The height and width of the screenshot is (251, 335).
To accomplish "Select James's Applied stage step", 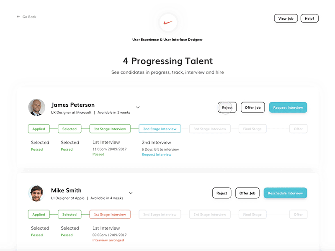I will click(x=39, y=129).
